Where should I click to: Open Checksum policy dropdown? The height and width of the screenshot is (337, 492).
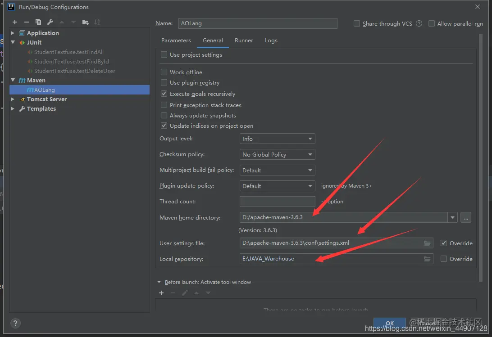(278, 154)
